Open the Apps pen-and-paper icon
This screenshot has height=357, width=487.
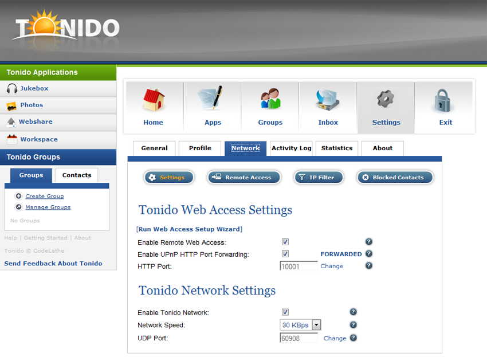click(x=211, y=97)
